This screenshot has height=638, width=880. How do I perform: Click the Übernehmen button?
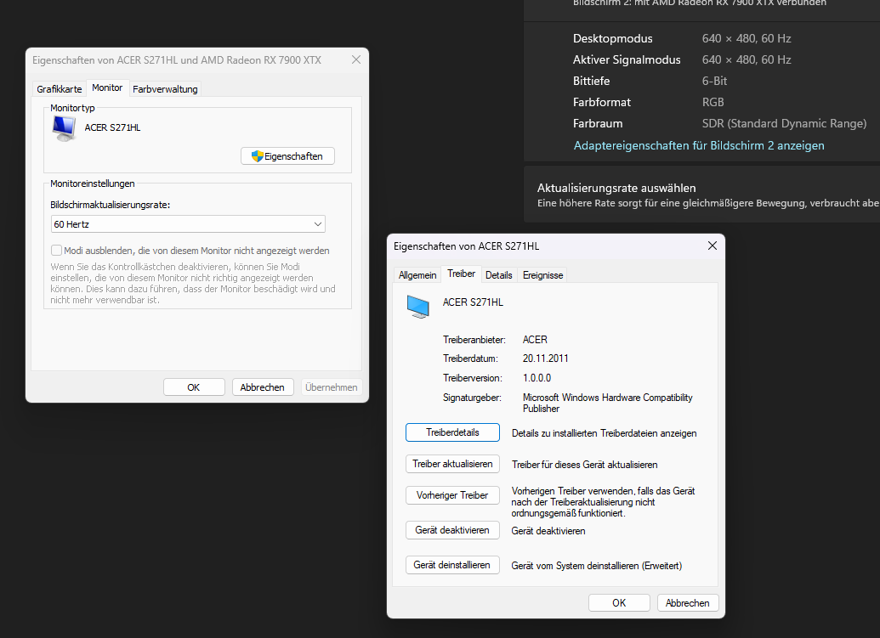331,387
